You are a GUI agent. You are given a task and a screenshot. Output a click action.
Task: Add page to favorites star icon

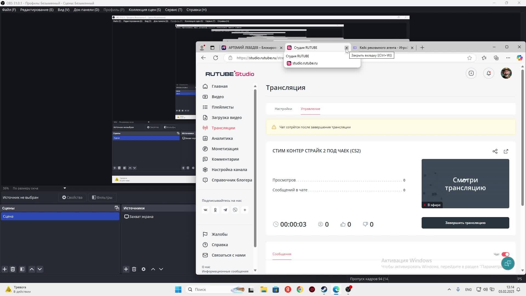tap(470, 58)
